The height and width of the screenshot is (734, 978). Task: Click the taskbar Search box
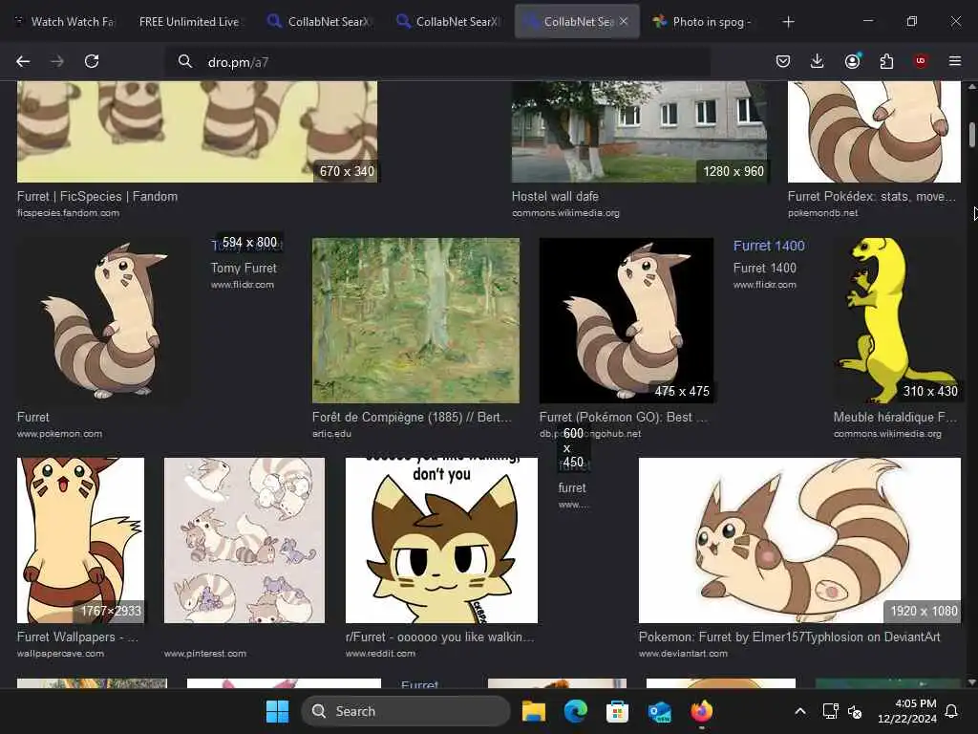coord(405,711)
